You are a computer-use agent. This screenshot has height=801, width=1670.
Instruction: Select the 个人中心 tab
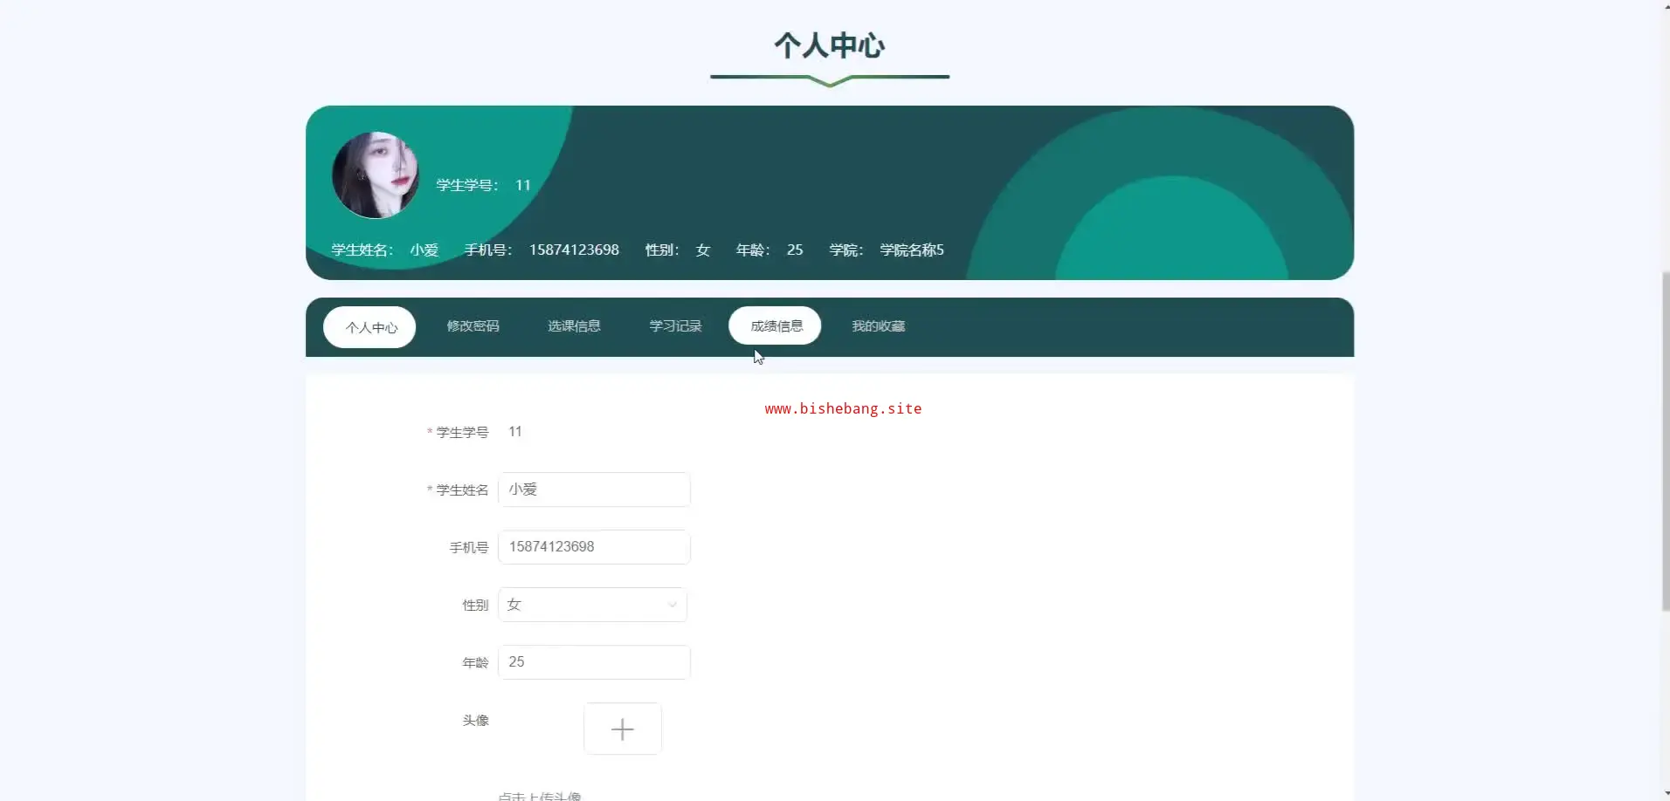[x=369, y=327]
